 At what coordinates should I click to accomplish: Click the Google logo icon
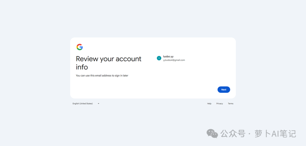pos(80,47)
